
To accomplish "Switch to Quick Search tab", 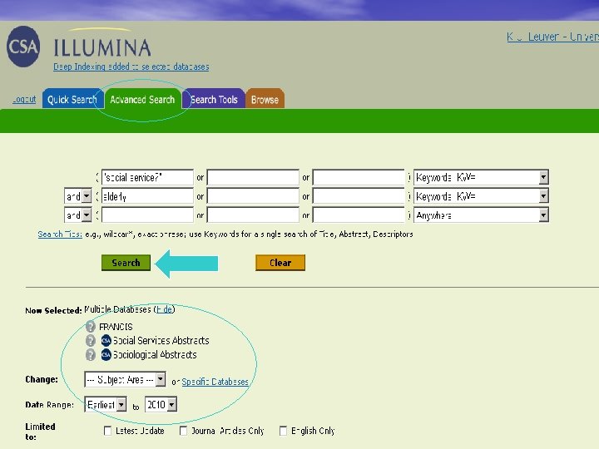I will [x=72, y=99].
